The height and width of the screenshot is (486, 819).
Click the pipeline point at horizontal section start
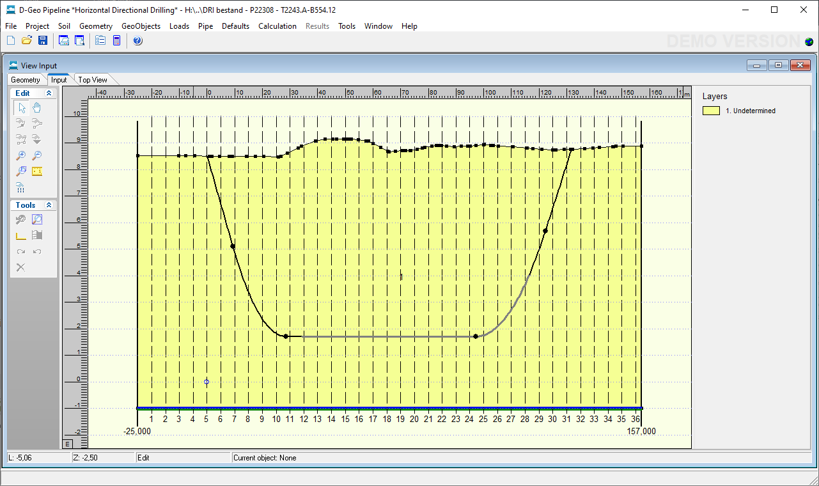[286, 336]
